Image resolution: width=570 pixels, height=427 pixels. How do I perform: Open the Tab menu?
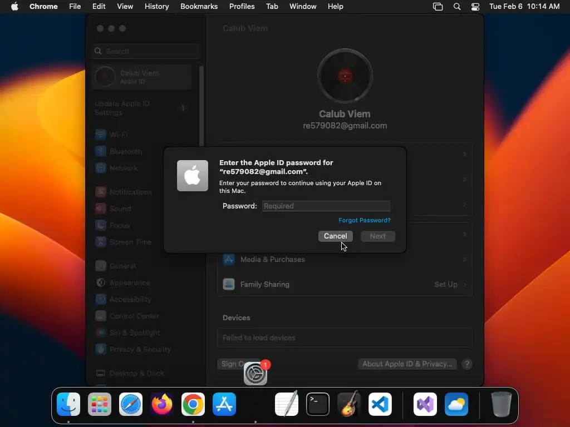(272, 7)
